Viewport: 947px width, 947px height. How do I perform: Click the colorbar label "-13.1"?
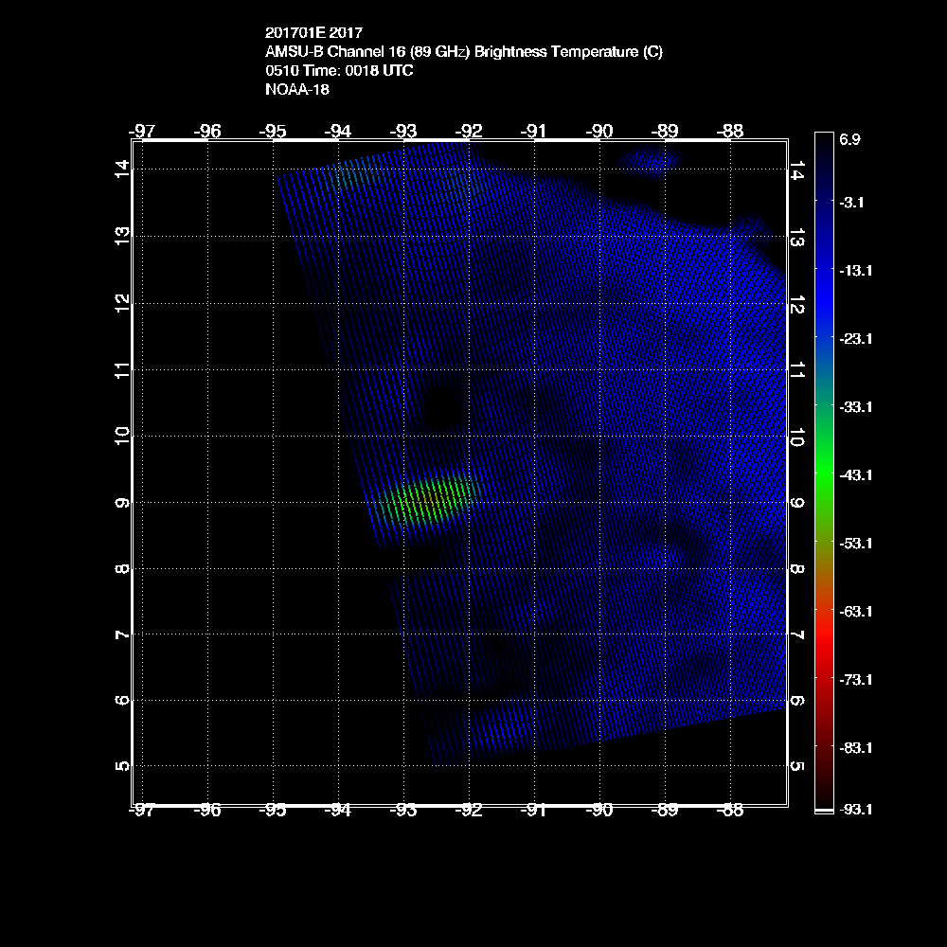(x=856, y=271)
